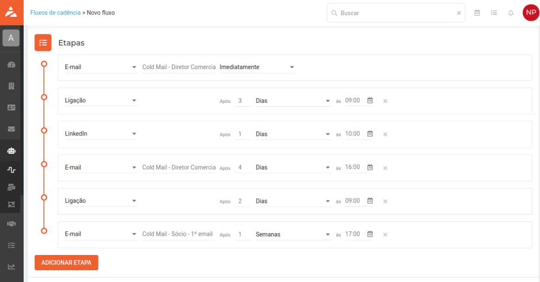The image size is (540, 282).
Task: Click the Fluxos de cadência breadcrumb link
Action: (55, 12)
